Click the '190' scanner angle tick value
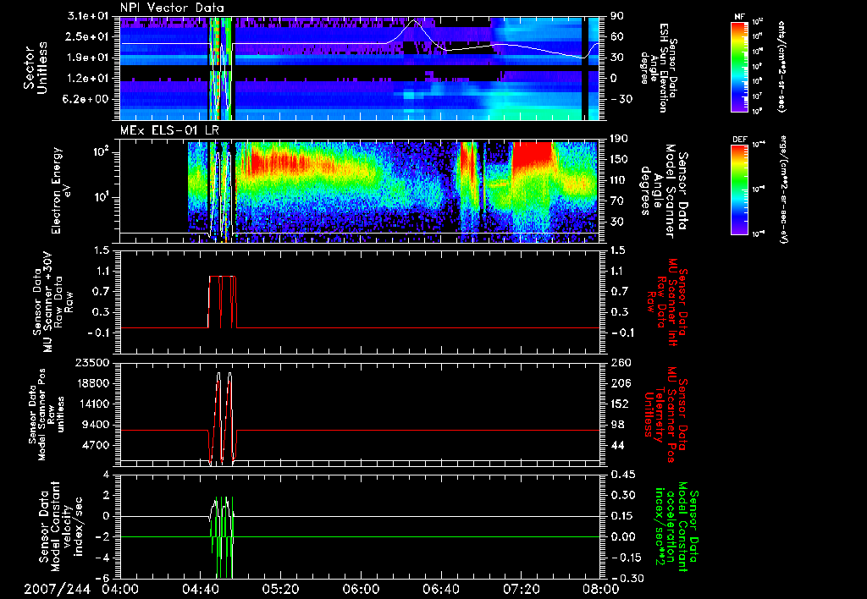This screenshot has height=599, width=867. click(619, 139)
